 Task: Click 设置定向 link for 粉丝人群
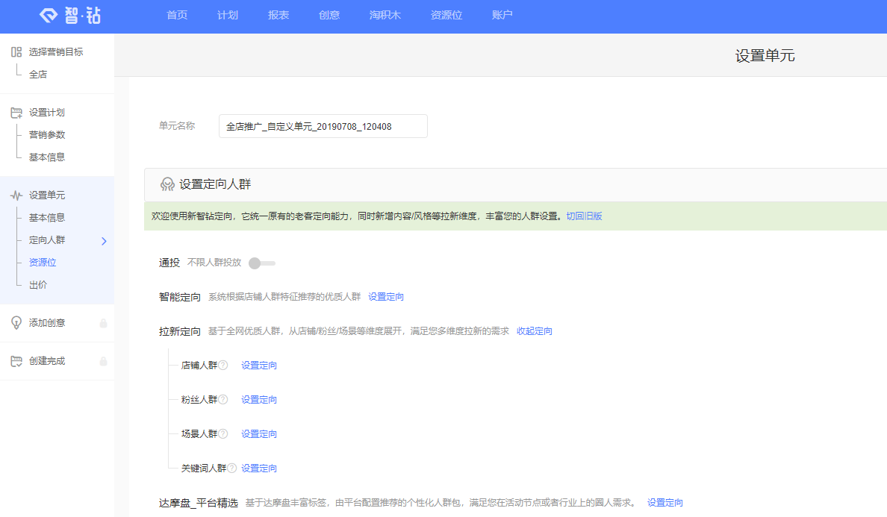point(259,399)
